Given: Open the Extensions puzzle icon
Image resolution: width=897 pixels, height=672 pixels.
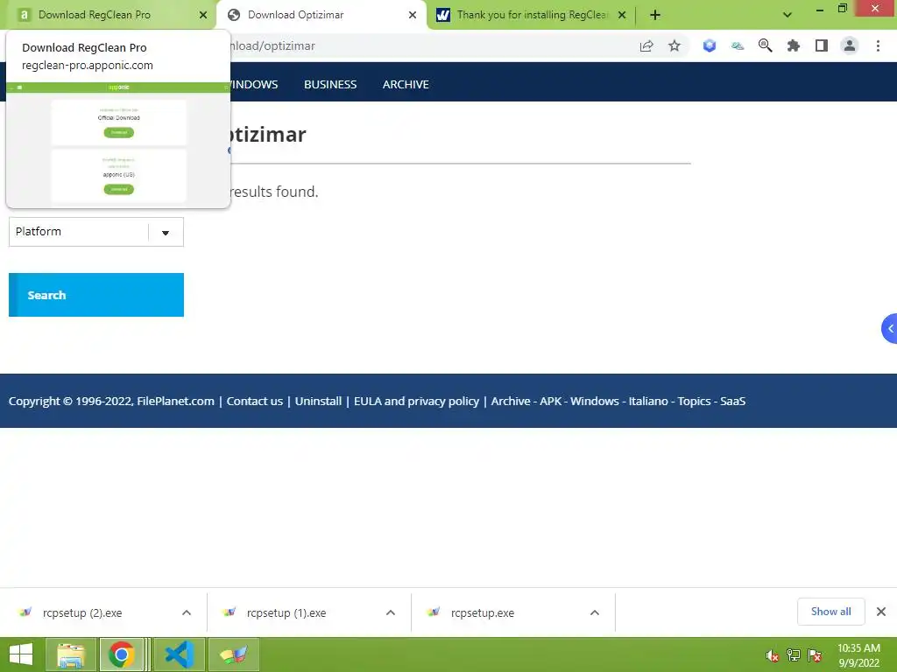Looking at the screenshot, I should tap(794, 45).
